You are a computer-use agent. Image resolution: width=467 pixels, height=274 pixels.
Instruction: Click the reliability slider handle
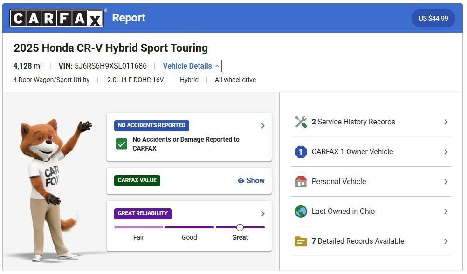[x=240, y=227]
